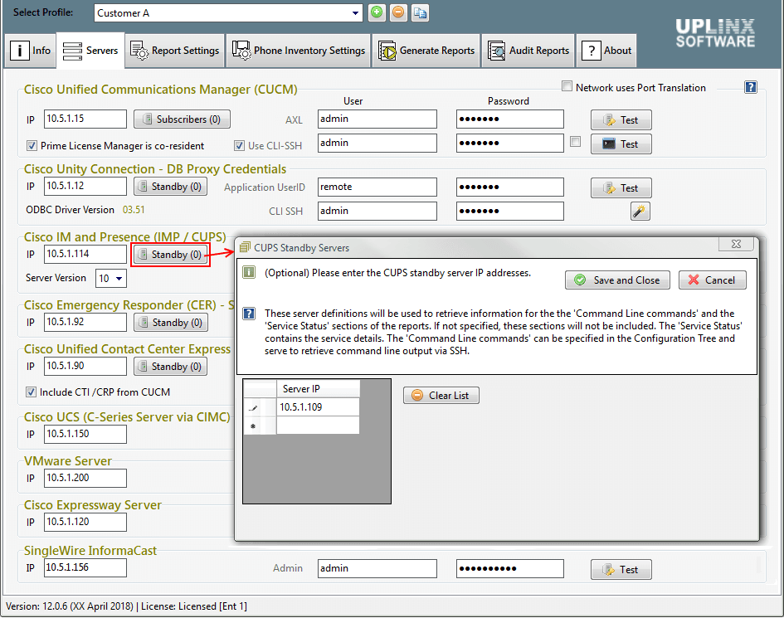Click the AXL Password field
The image size is (784, 618).
tap(510, 119)
